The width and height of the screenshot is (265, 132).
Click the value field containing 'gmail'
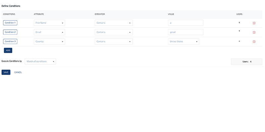click(x=185, y=32)
